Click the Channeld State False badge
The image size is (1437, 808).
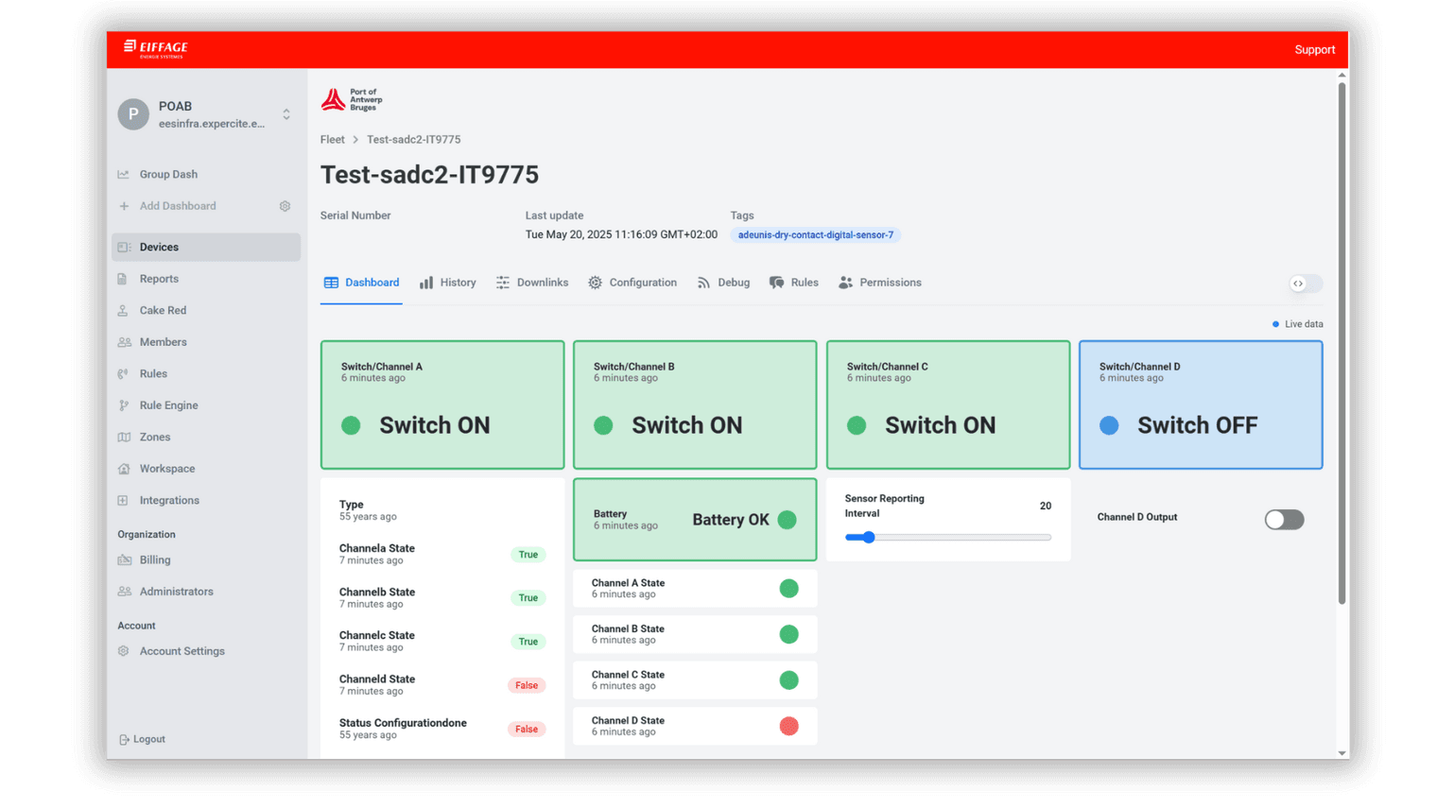(527, 685)
